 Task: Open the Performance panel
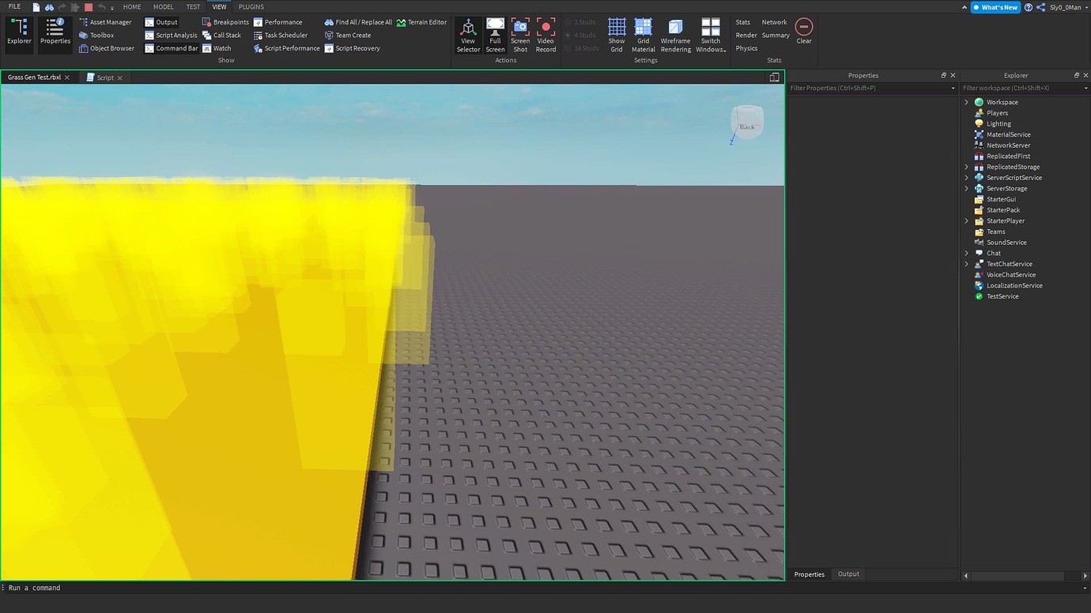277,22
